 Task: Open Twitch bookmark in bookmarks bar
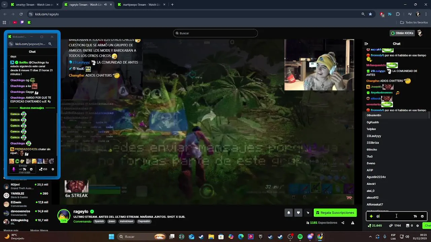pyautogui.click(x=22, y=23)
